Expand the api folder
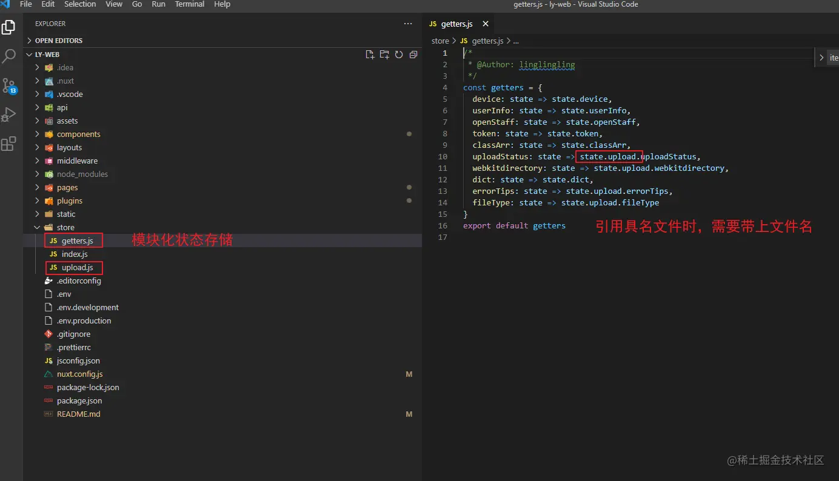 [x=38, y=108]
